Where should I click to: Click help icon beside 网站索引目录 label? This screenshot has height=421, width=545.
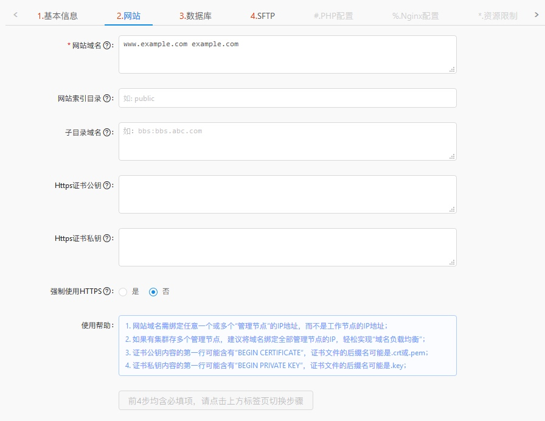point(107,99)
